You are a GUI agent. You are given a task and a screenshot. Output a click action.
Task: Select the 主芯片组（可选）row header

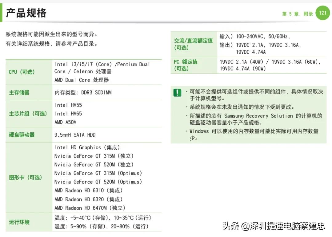pos(28,114)
